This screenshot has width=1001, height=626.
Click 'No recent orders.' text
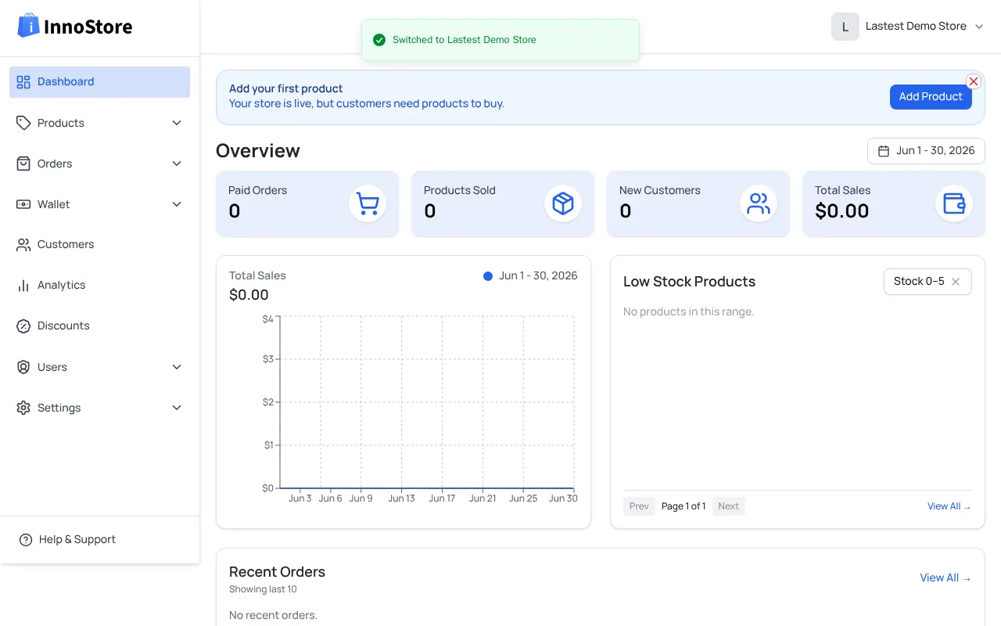pyautogui.click(x=273, y=616)
